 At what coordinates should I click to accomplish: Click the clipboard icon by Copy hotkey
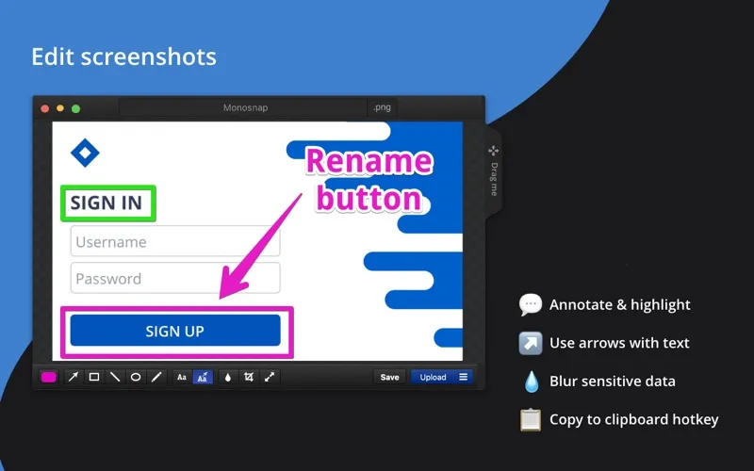[531, 419]
